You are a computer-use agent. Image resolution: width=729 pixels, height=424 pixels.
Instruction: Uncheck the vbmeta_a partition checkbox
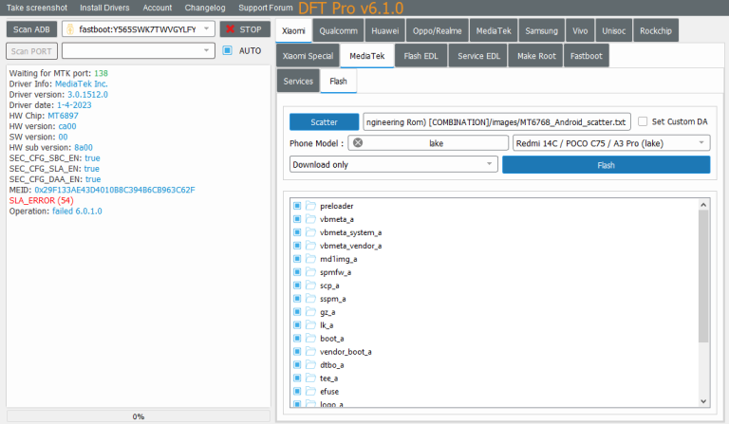297,219
